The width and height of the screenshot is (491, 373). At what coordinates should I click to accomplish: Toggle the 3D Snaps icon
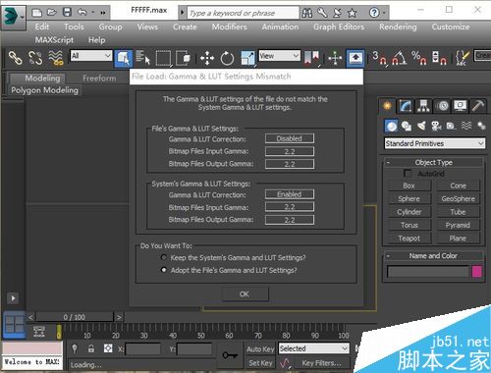(x=380, y=58)
